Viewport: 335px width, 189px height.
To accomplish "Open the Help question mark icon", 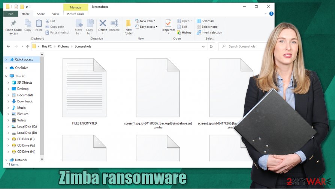I will click(x=271, y=13).
